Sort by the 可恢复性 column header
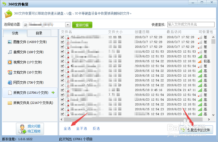This screenshot has height=142, width=218. pyautogui.click(x=206, y=32)
